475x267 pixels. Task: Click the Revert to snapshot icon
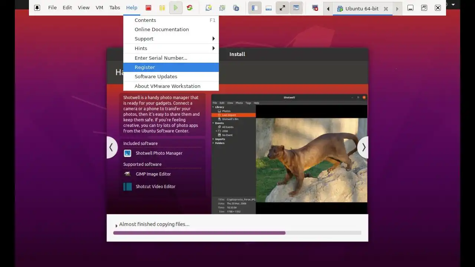pyautogui.click(x=222, y=8)
